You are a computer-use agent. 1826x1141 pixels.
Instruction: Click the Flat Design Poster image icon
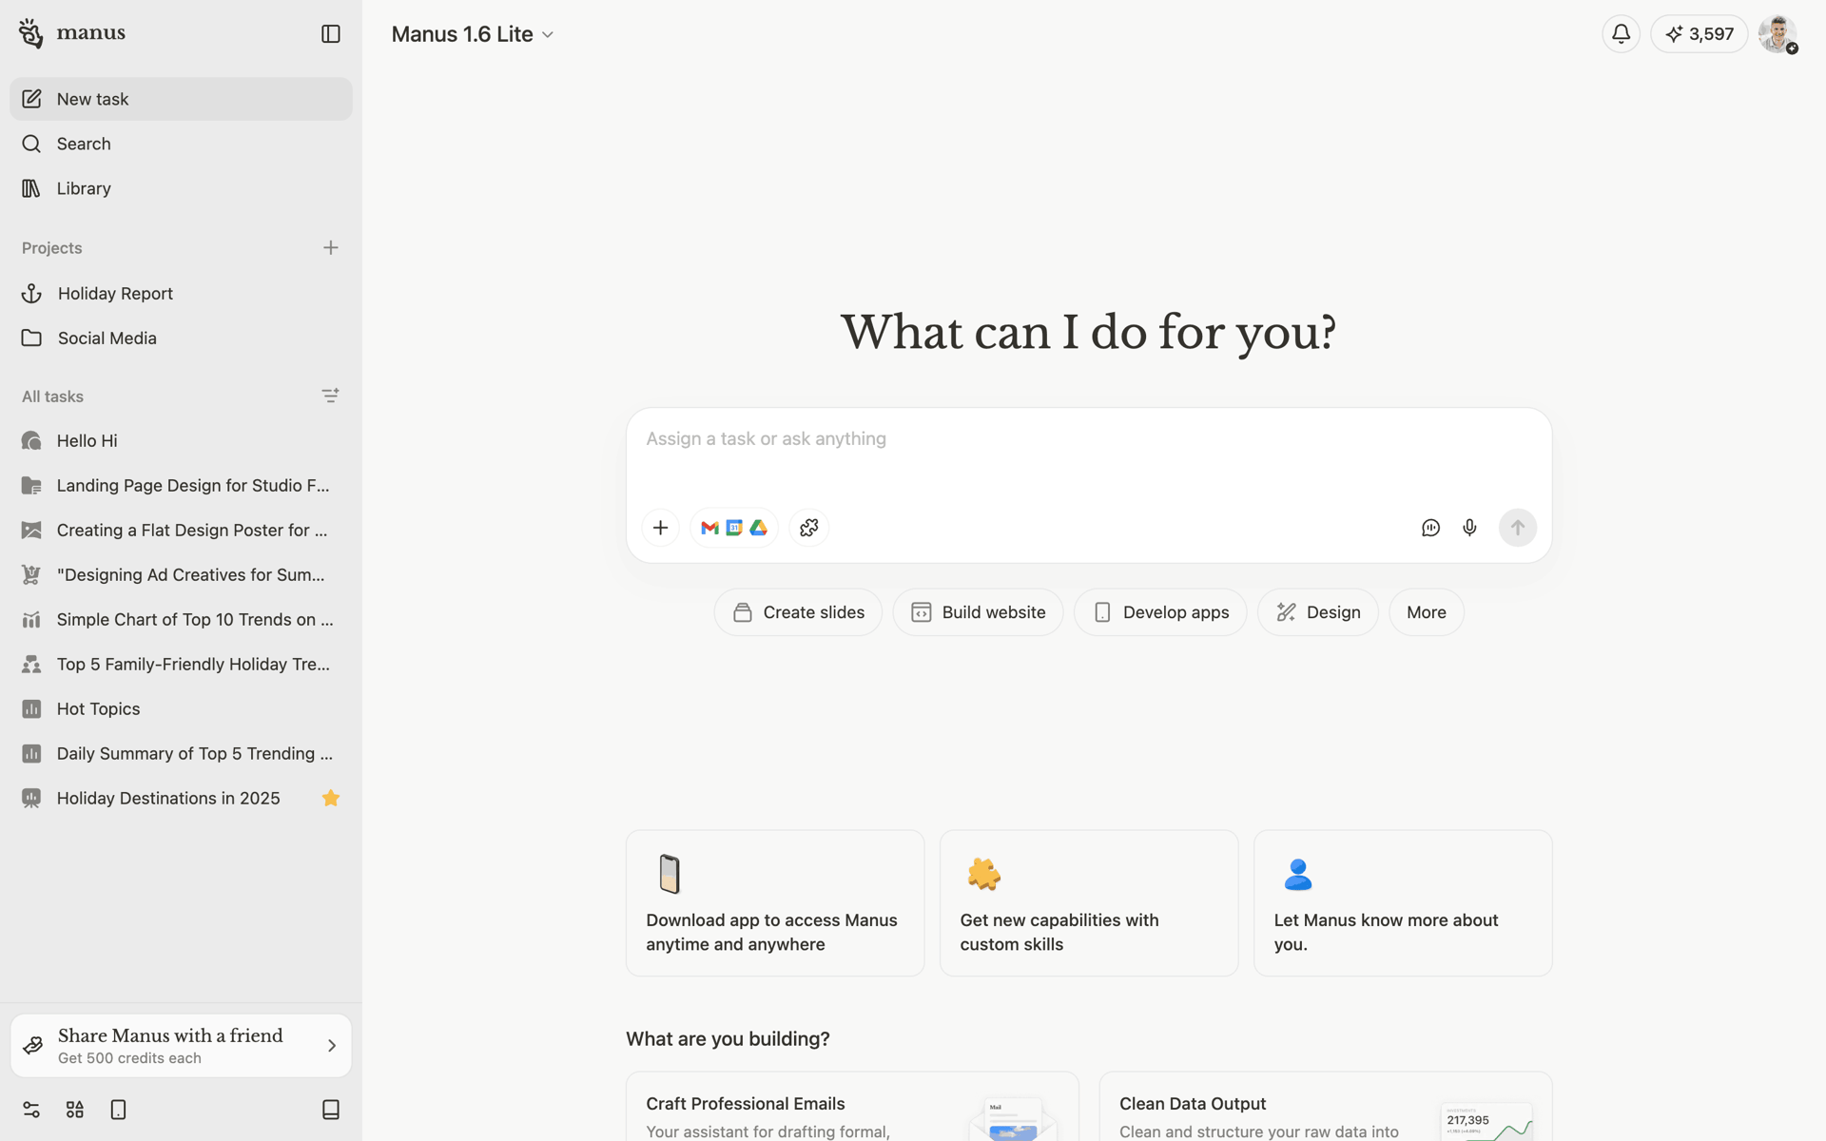click(x=31, y=530)
